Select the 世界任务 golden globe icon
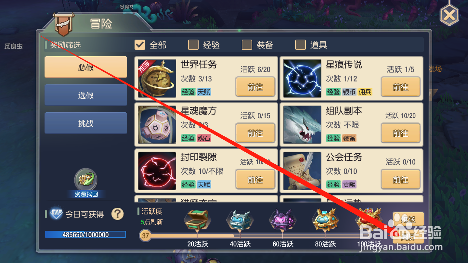 [x=157, y=78]
